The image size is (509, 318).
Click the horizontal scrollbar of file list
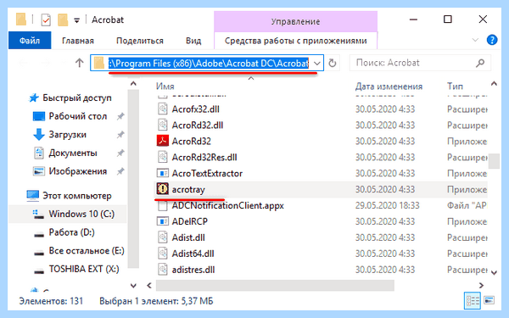coord(275,286)
